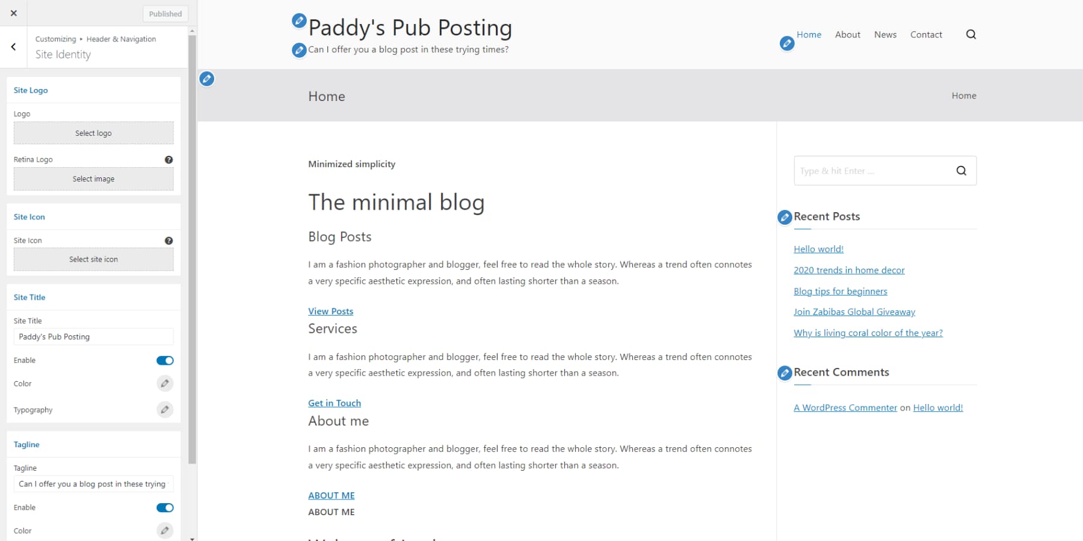Image resolution: width=1083 pixels, height=541 pixels.
Task: Click the Retina Logo help question icon
Action: pos(168,160)
